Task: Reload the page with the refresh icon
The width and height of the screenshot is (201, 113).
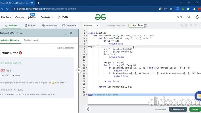Action: (8, 9)
